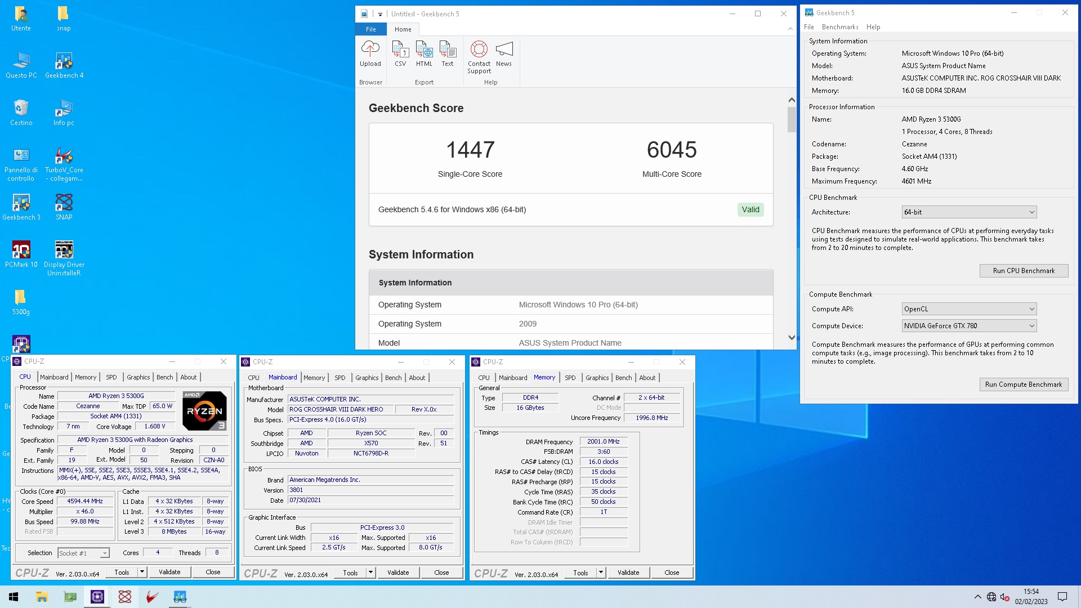1081x608 pixels.
Task: Open Contact Support in Geekbench ribbon
Action: pyautogui.click(x=479, y=57)
